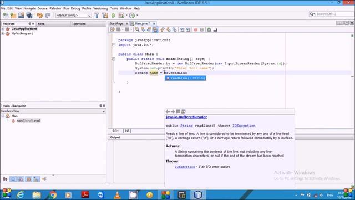Click the New Project toolbar icon
The width and height of the screenshot is (355, 200).
(13, 16)
